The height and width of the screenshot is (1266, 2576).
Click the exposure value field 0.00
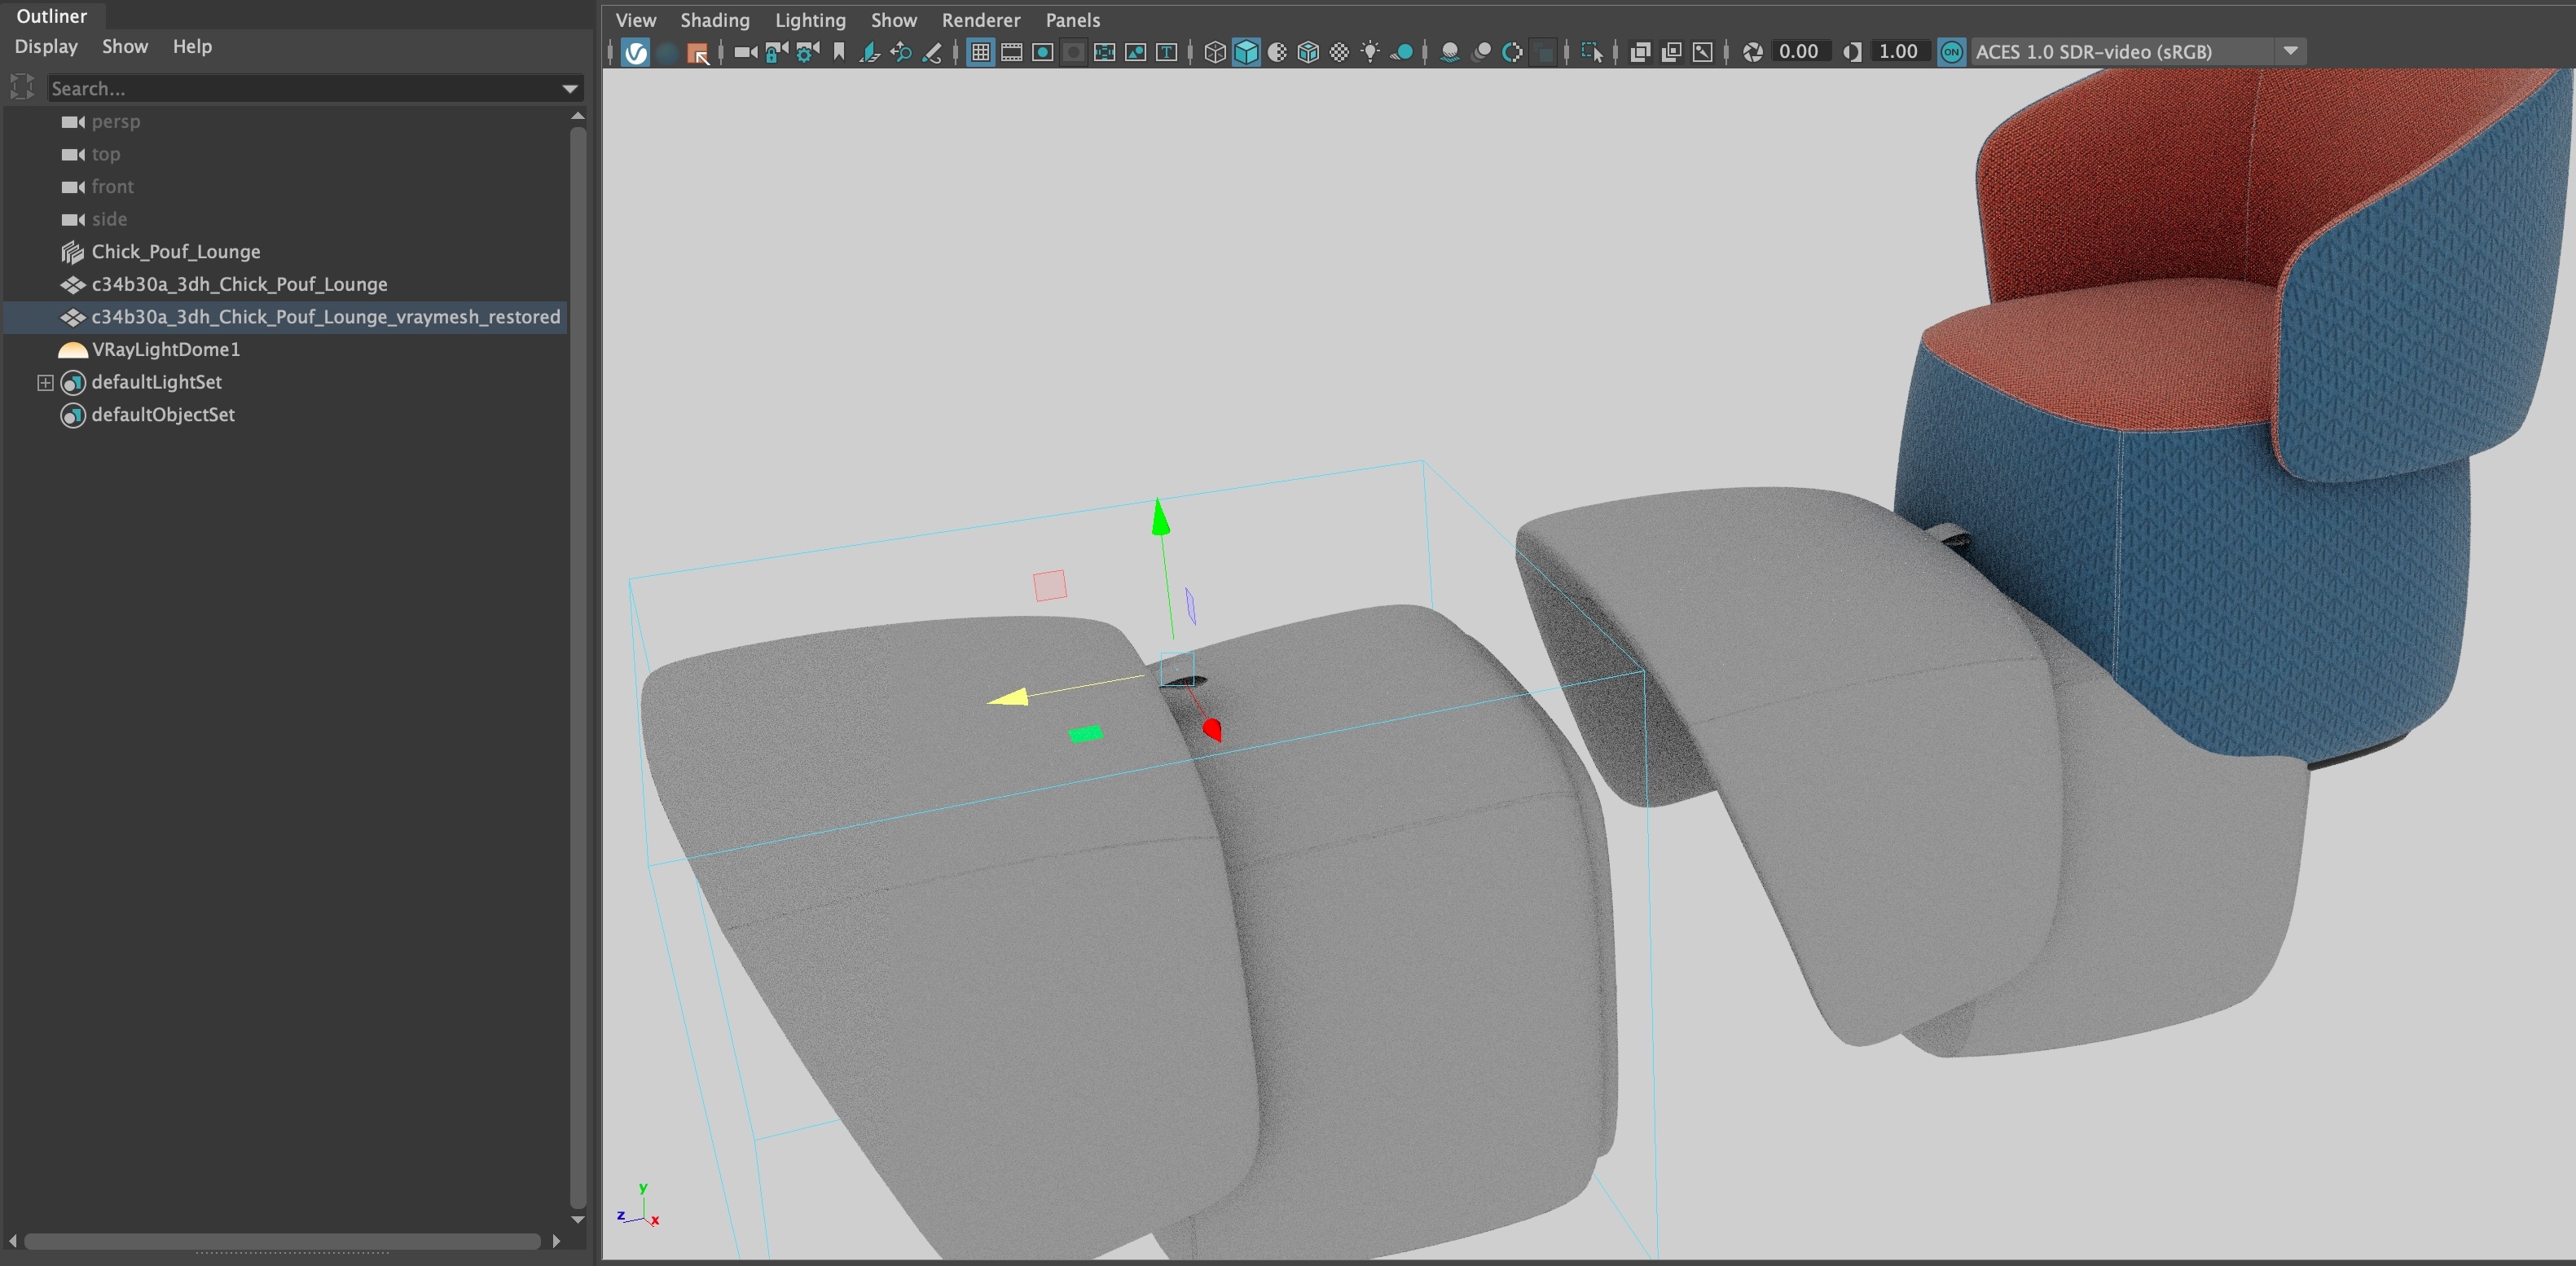(1802, 52)
